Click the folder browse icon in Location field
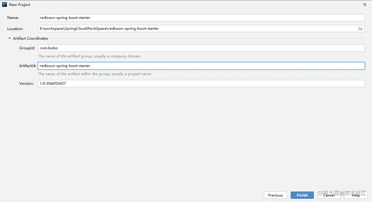This screenshot has width=372, height=202. pyautogui.click(x=360, y=29)
